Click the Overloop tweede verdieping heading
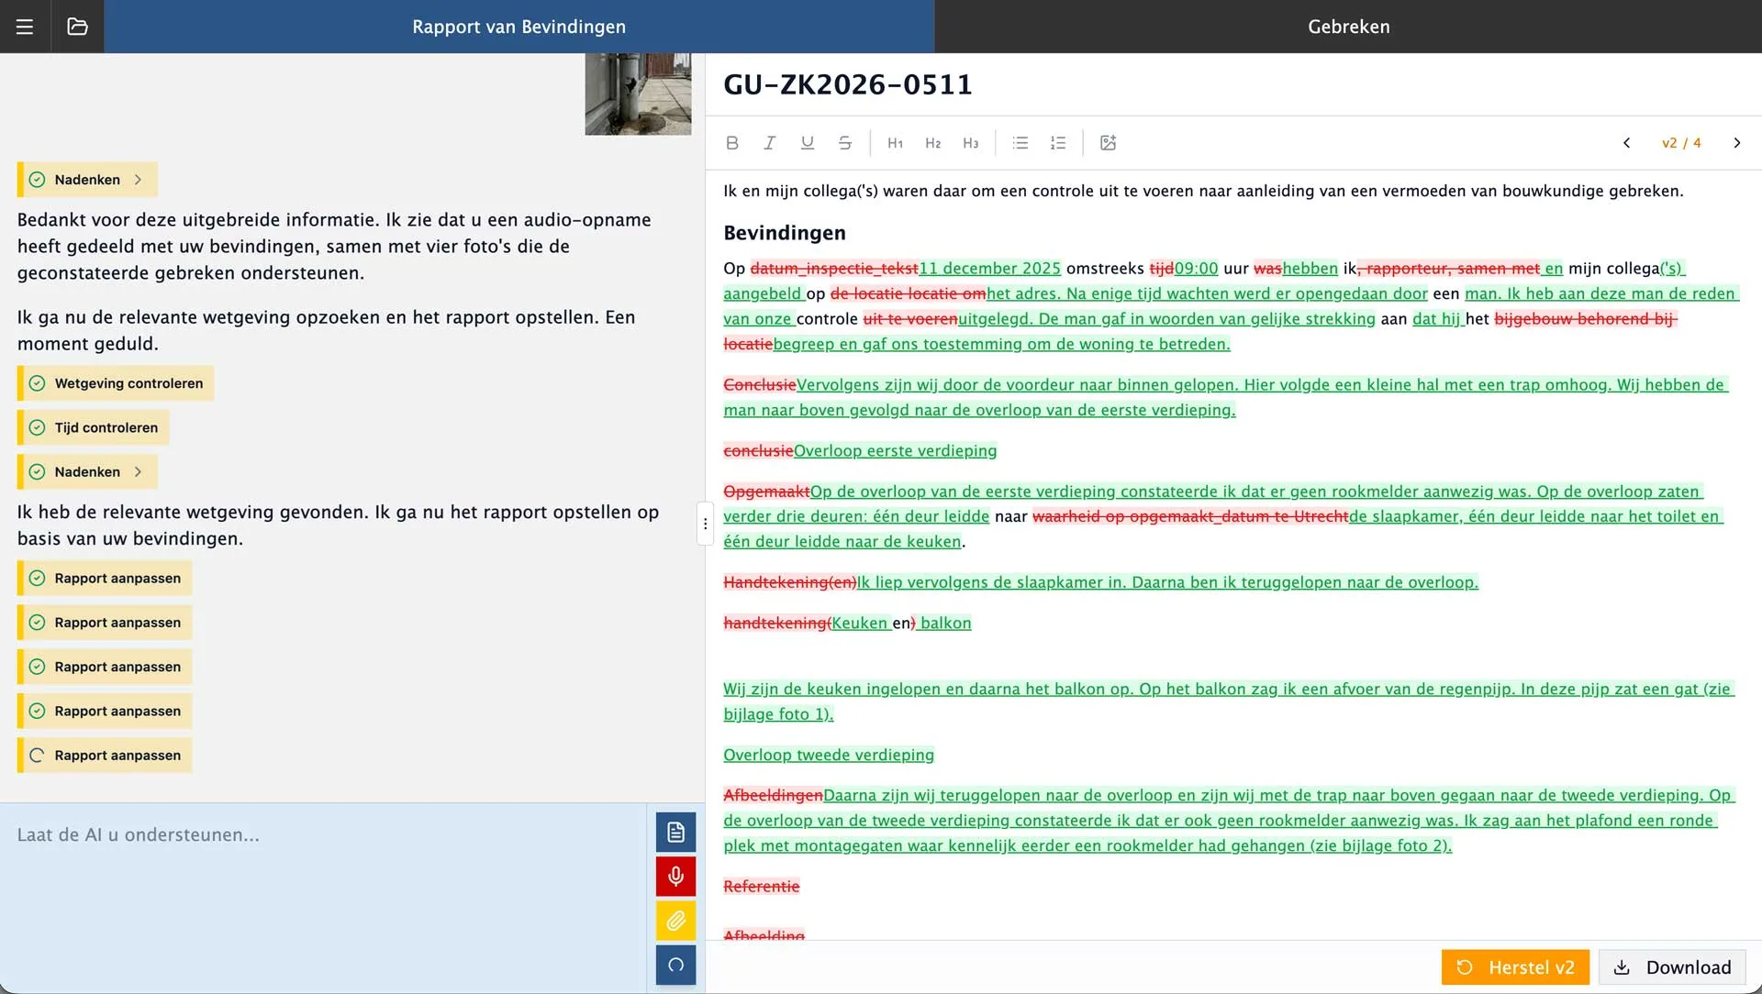1762x994 pixels. tap(829, 755)
